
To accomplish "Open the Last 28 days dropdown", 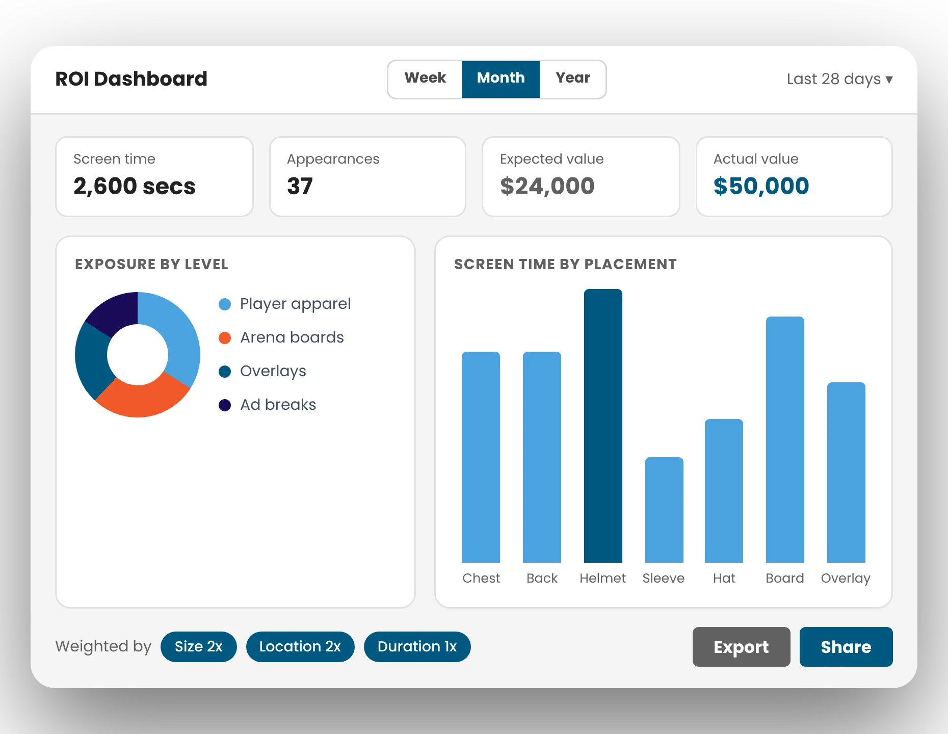I will point(839,79).
